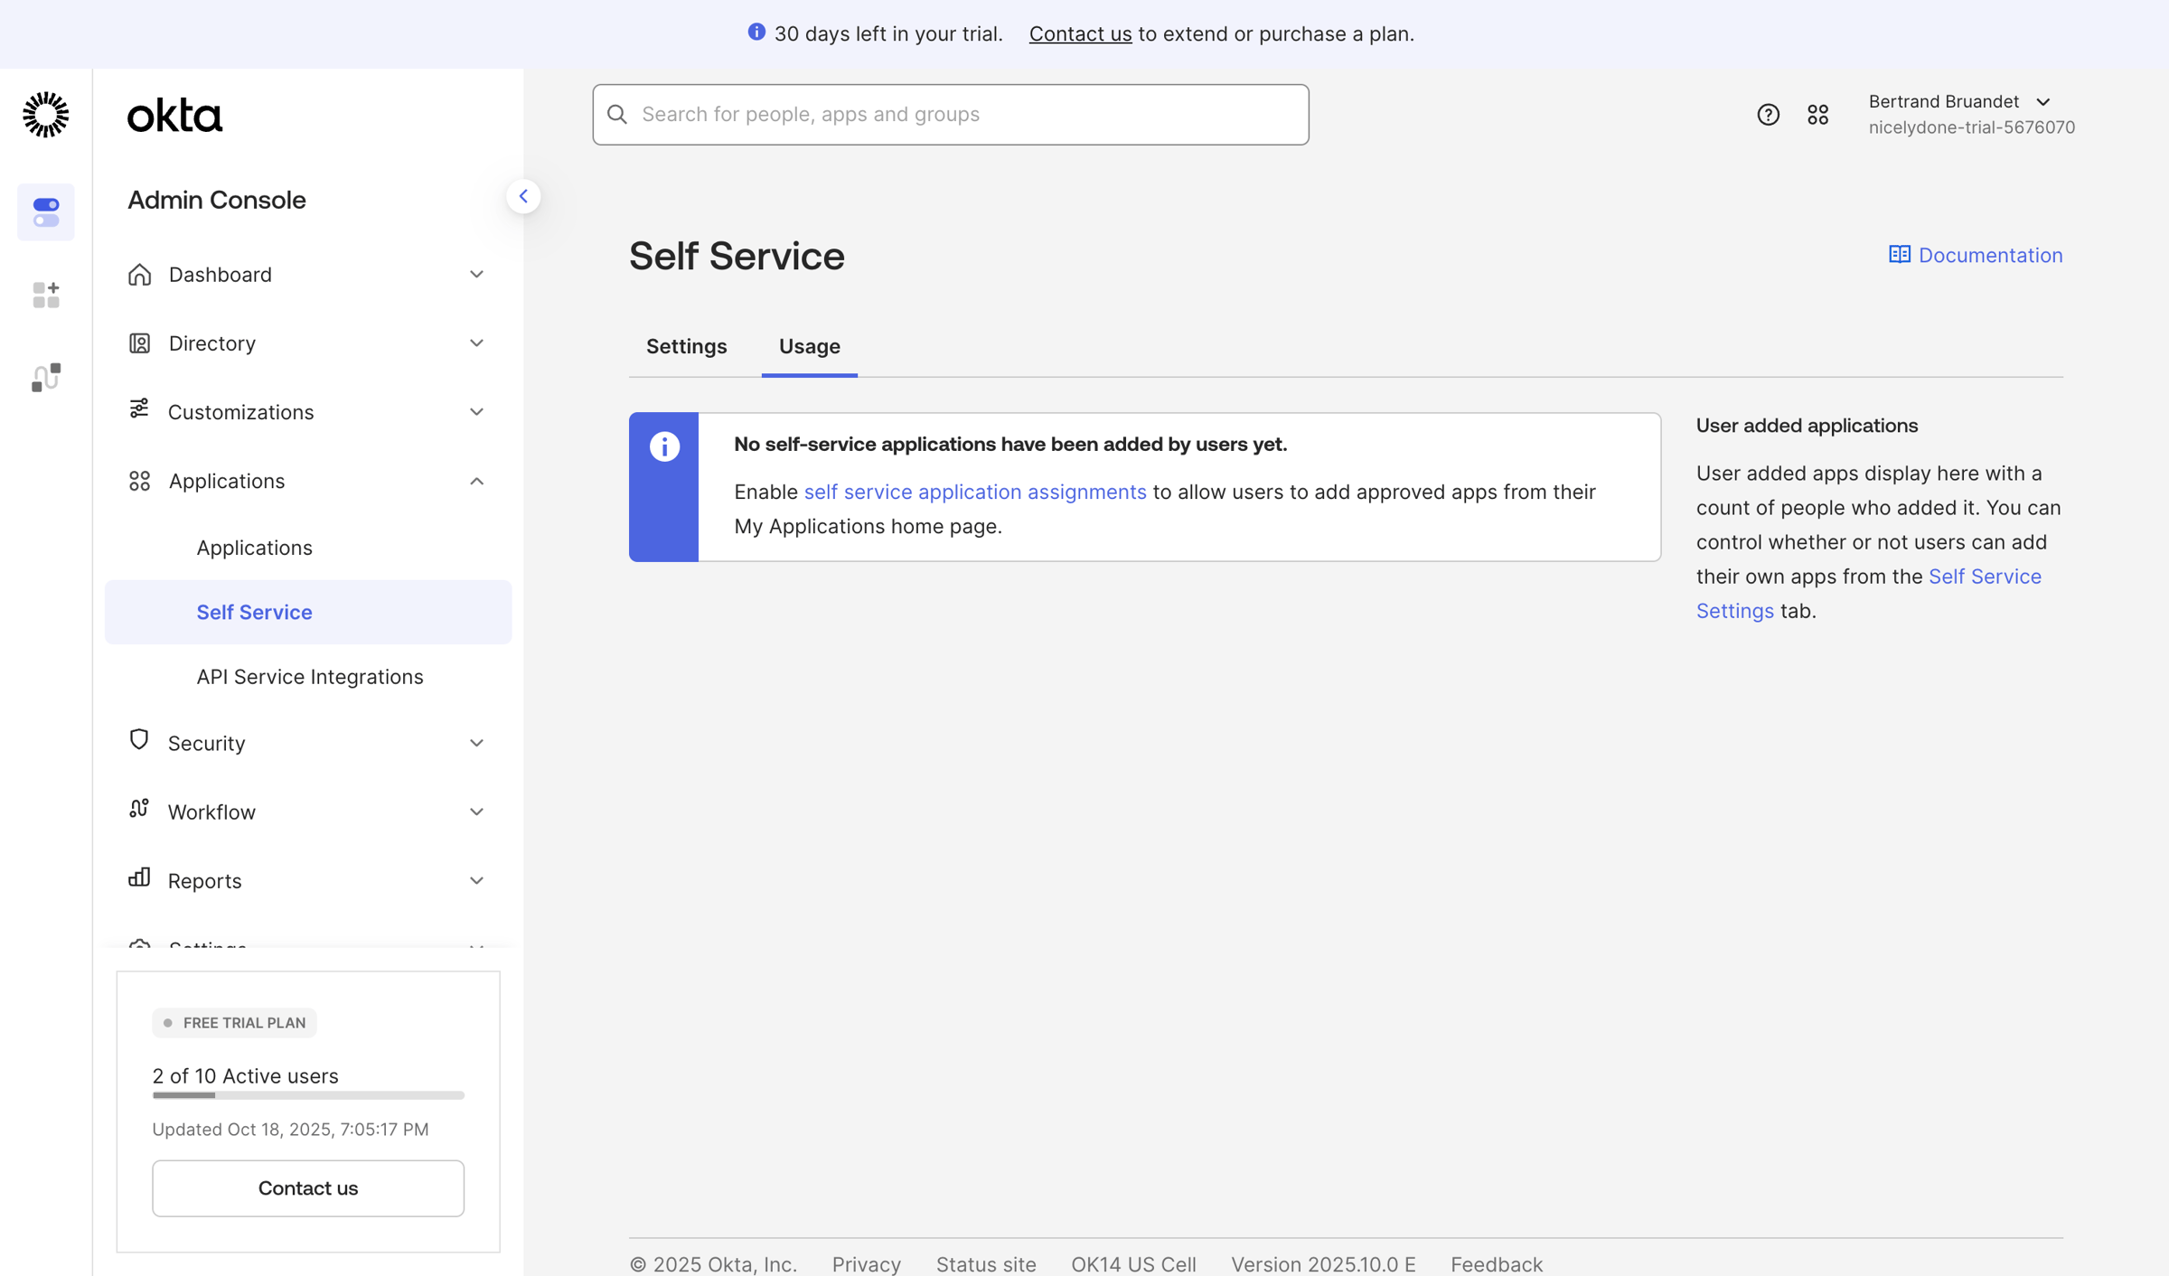Open the Privacy footer link
The width and height of the screenshot is (2169, 1276).
pyautogui.click(x=866, y=1263)
